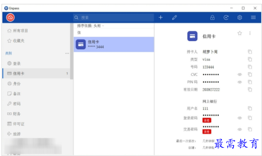Select the 备注 category

(36, 93)
